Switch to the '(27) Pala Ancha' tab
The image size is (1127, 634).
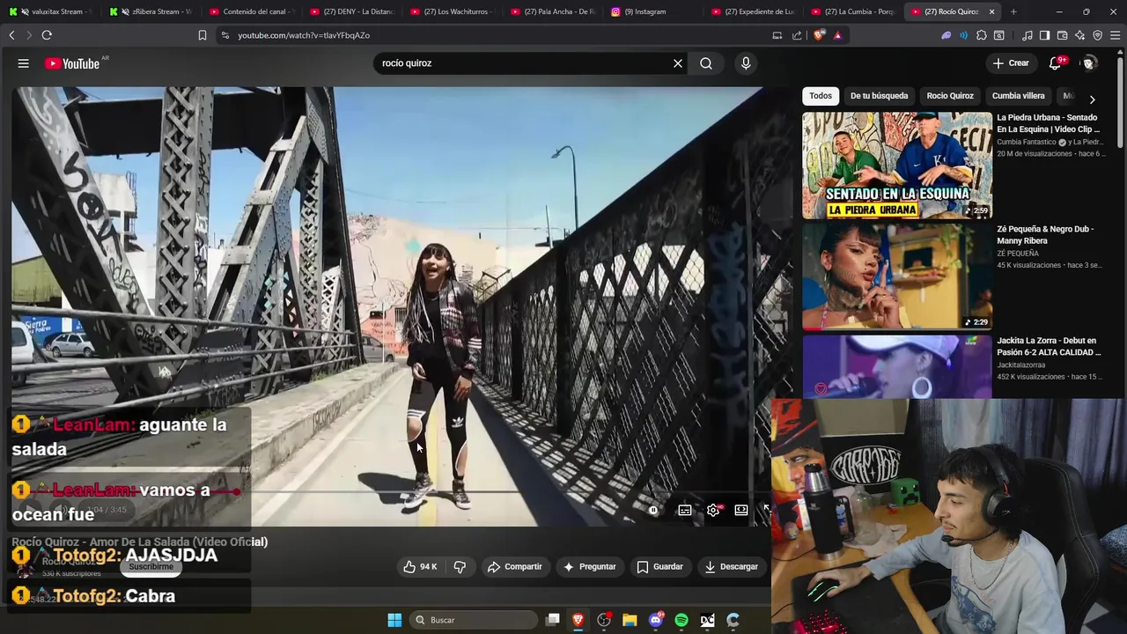[x=552, y=11]
